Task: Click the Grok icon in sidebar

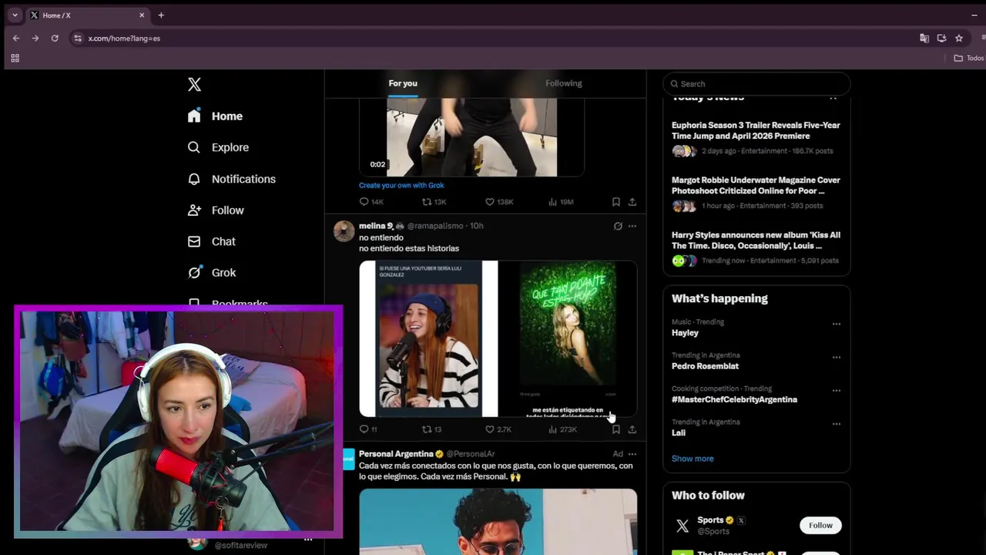Action: tap(195, 273)
